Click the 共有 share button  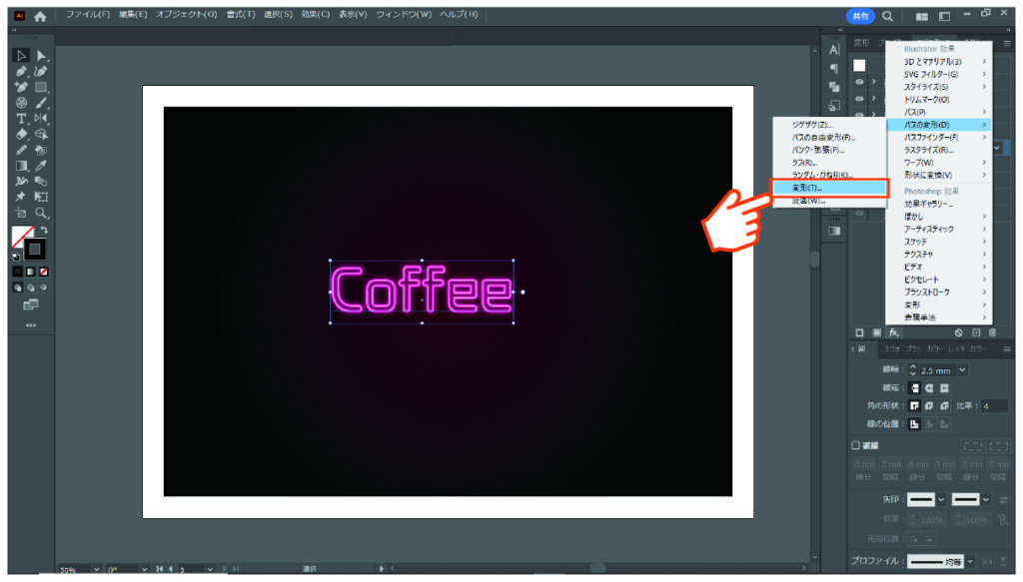tap(860, 16)
